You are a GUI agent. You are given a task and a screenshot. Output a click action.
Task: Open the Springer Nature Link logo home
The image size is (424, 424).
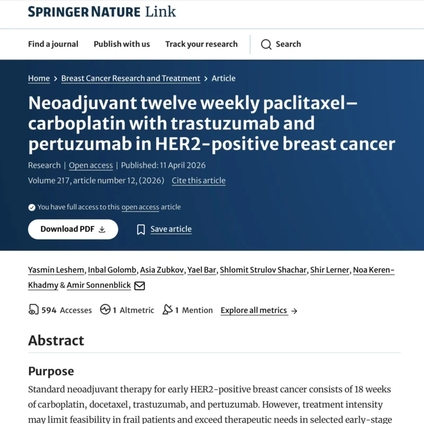click(x=102, y=12)
